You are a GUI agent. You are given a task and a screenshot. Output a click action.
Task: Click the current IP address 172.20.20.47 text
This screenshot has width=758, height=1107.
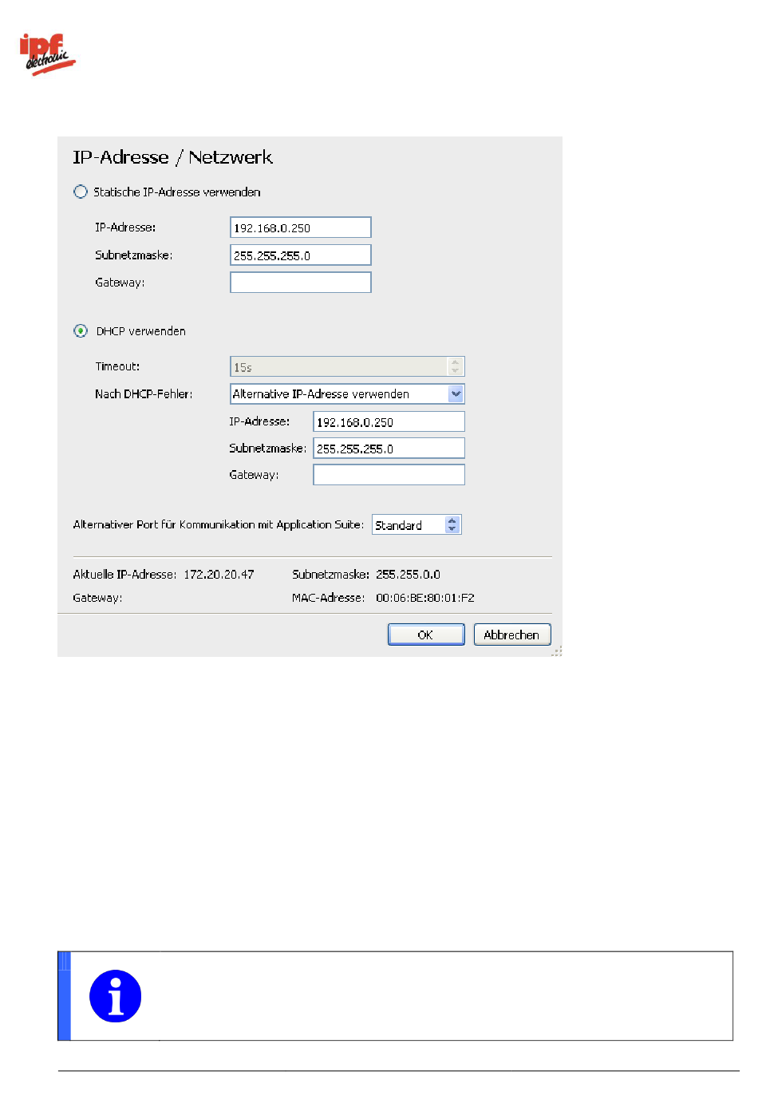point(219,574)
